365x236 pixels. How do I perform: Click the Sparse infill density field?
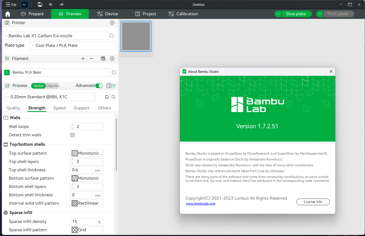(x=87, y=222)
